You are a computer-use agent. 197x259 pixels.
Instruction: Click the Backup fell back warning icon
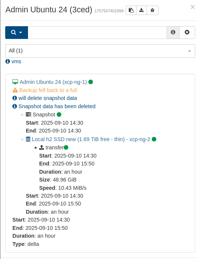(x=15, y=90)
